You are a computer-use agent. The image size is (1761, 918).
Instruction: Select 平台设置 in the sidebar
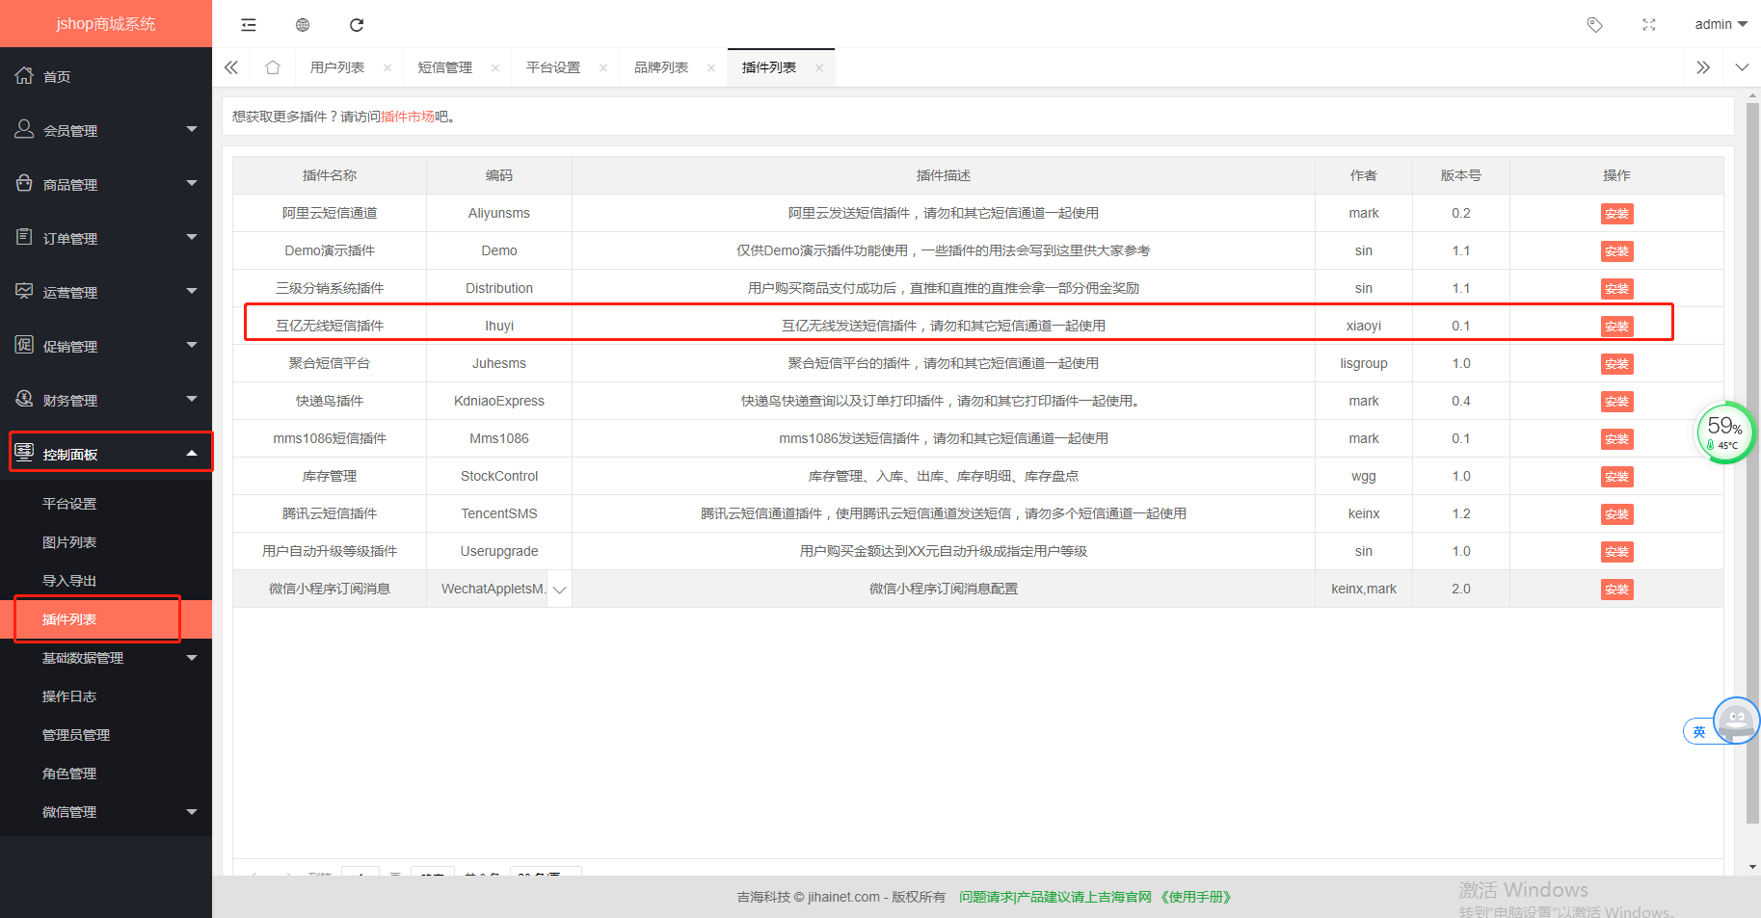tap(69, 504)
